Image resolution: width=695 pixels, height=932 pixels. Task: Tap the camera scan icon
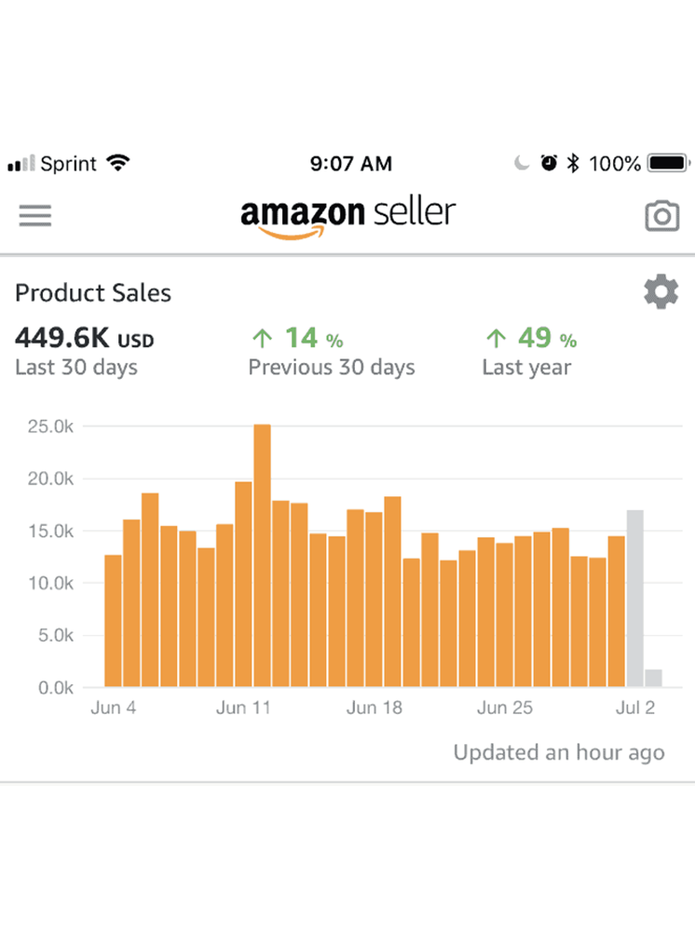tap(661, 216)
